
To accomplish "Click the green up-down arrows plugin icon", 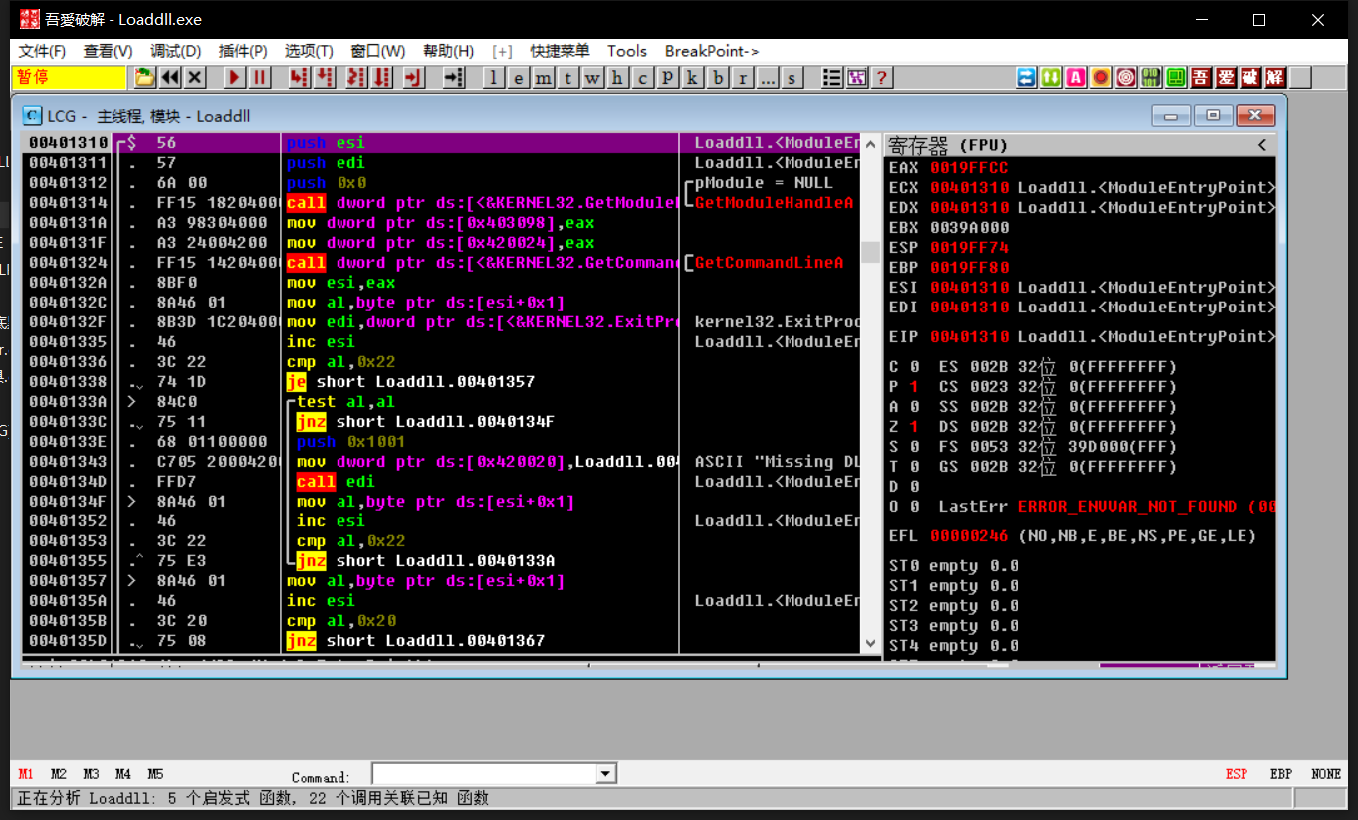I will 1051,77.
